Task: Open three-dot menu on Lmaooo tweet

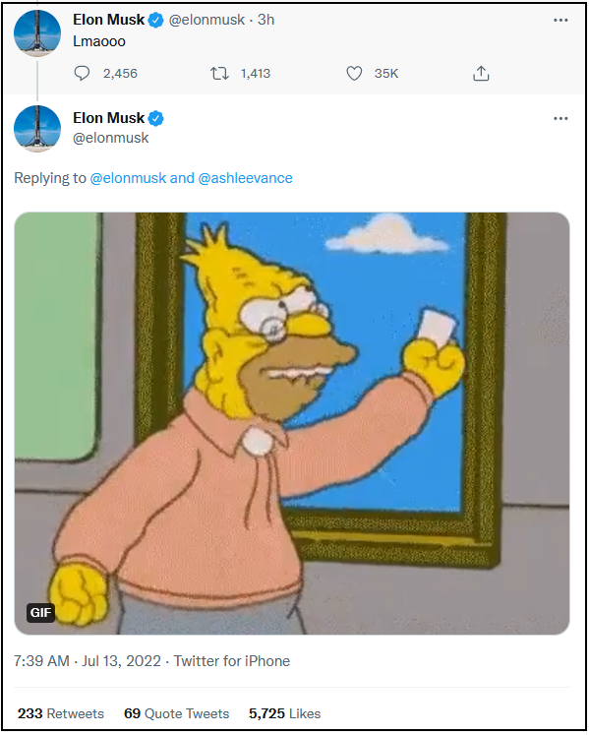Action: pyautogui.click(x=560, y=20)
